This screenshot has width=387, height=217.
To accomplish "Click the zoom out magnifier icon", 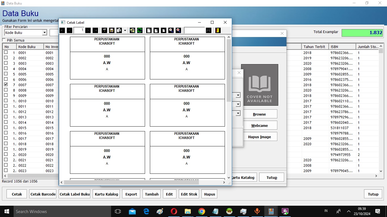I will (171, 30).
